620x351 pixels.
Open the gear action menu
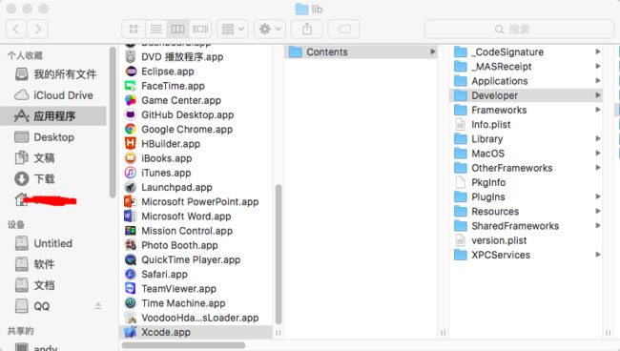click(x=270, y=29)
